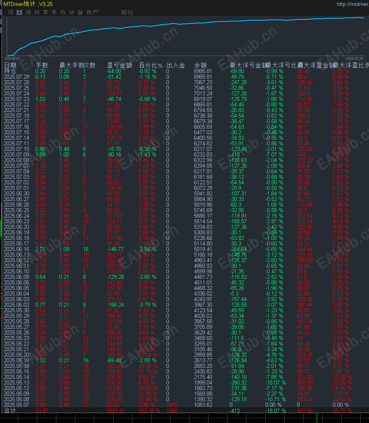
Task: Click the 5019.41 balance value
Action: [x=203, y=249]
